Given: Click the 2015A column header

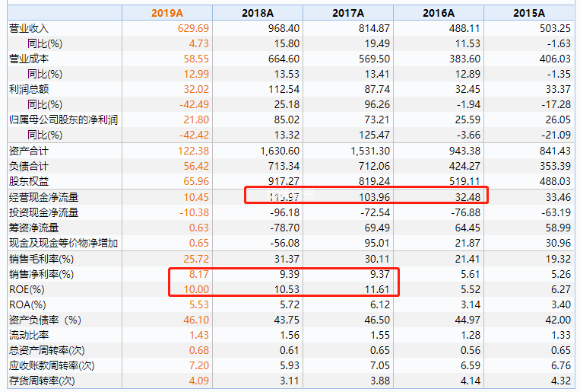Looking at the screenshot, I should pyautogui.click(x=529, y=13).
